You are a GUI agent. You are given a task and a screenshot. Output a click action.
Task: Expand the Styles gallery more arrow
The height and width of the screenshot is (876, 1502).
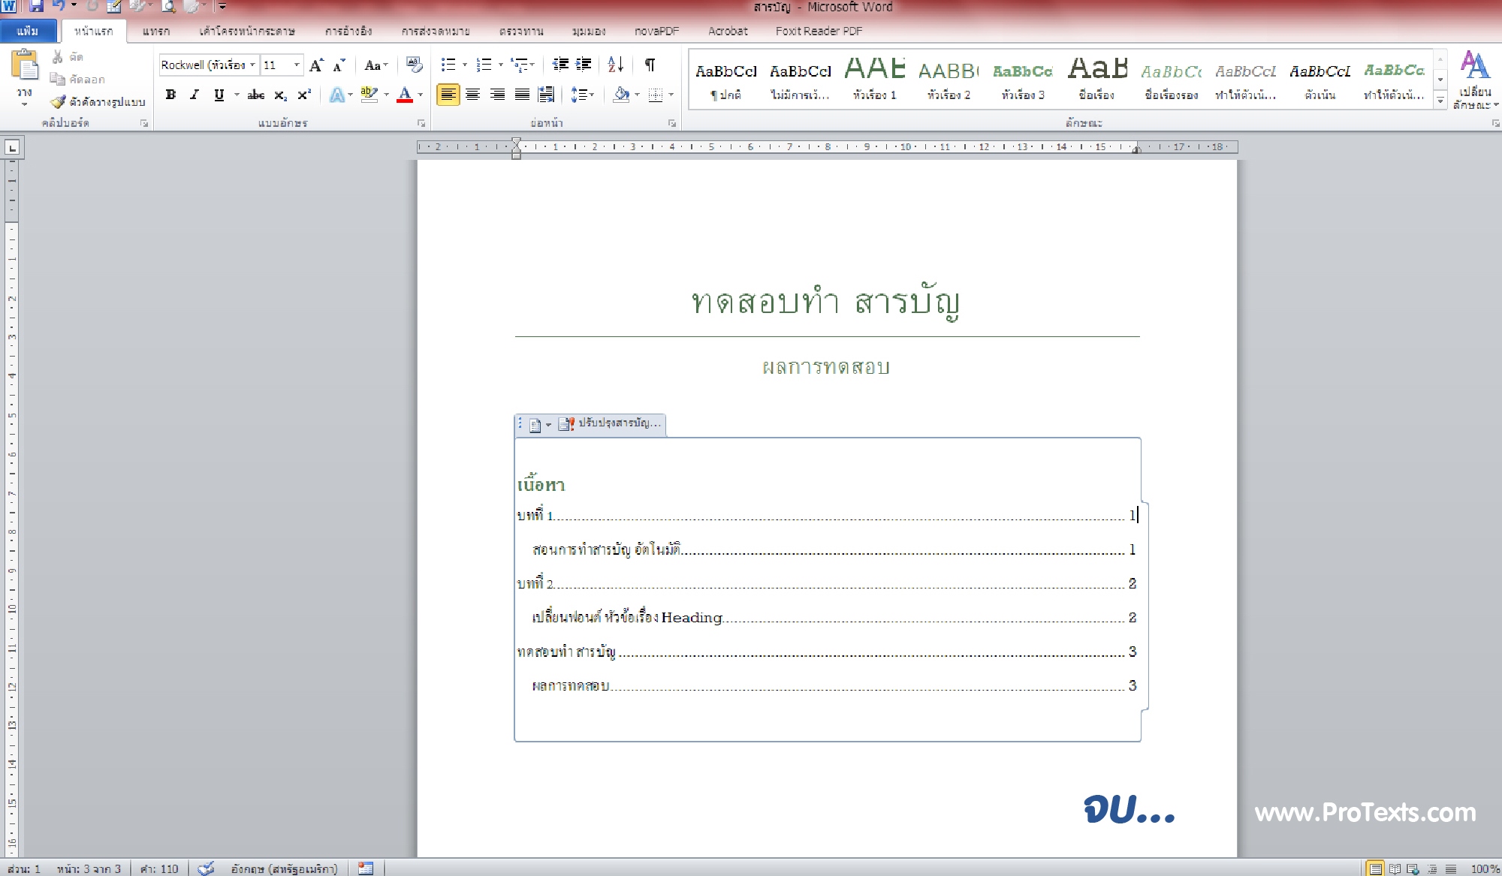pos(1440,101)
